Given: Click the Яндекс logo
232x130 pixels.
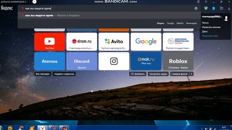Looking at the screenshot, I should [x=7, y=8].
